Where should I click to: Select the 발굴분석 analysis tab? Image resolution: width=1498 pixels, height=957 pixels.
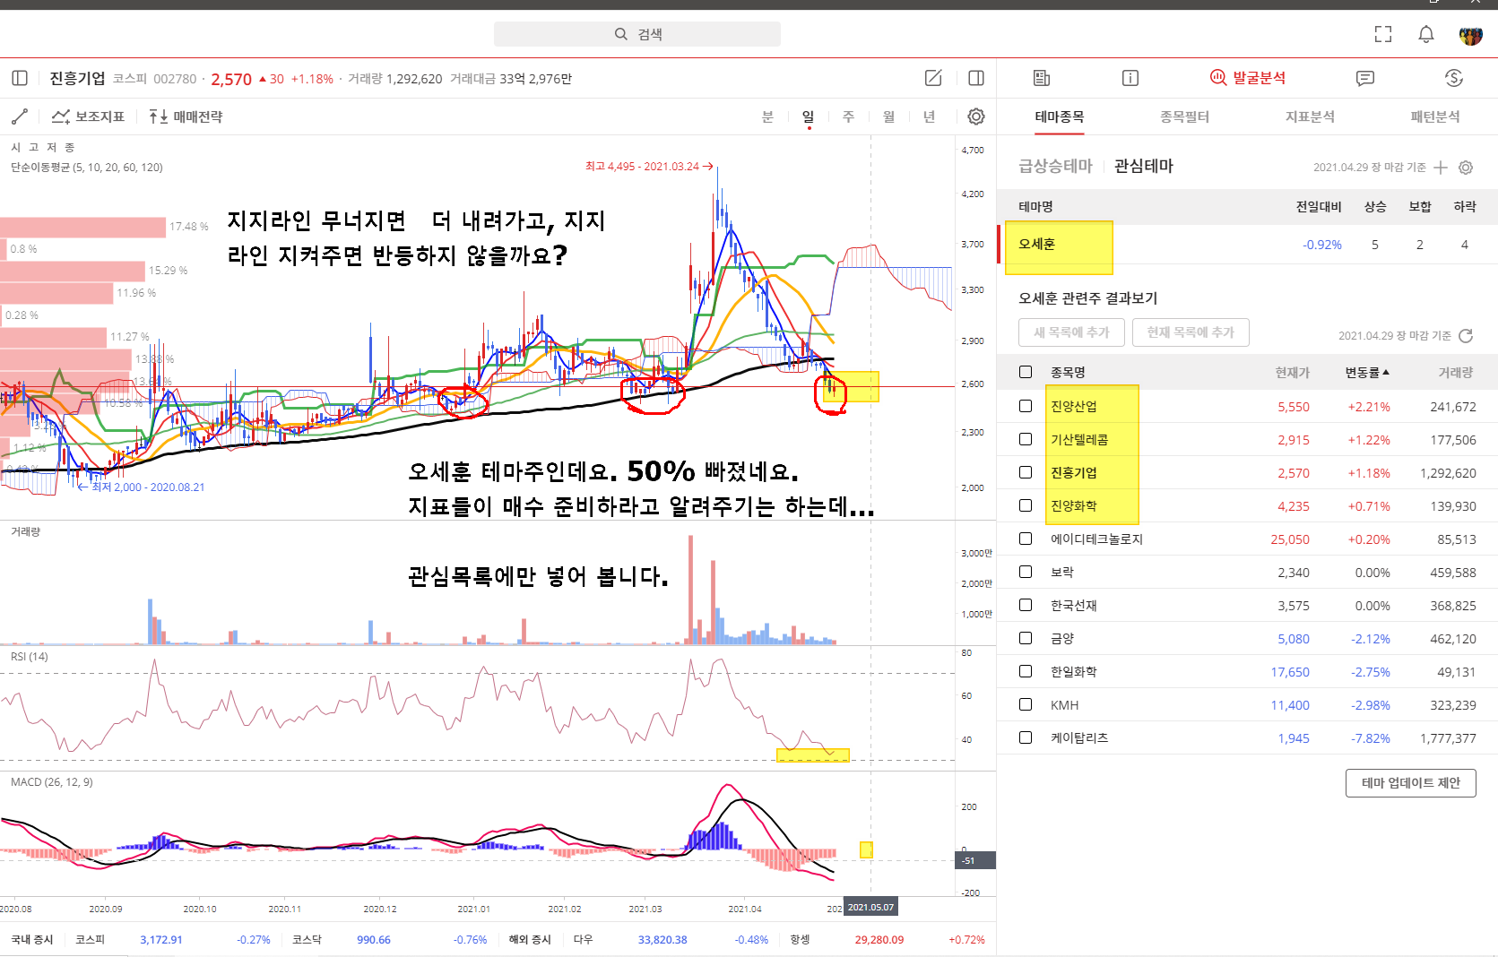(x=1248, y=78)
